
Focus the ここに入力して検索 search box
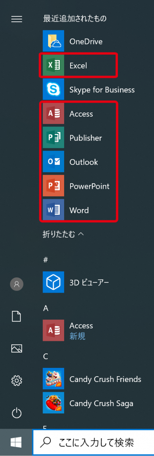pos(93,442)
